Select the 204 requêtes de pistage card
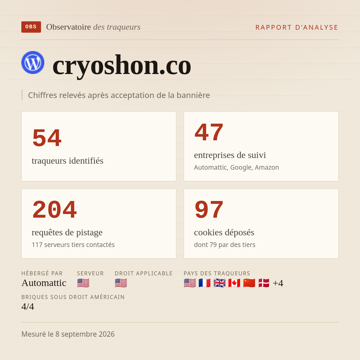The height and width of the screenshot is (360, 360). pos(99,224)
